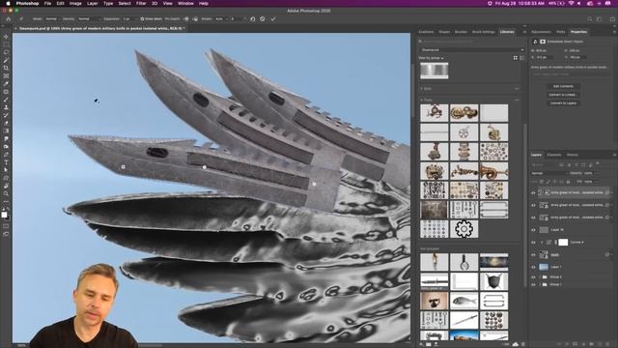This screenshot has height=348, width=618.
Task: Open the File menu
Action: 47,3
